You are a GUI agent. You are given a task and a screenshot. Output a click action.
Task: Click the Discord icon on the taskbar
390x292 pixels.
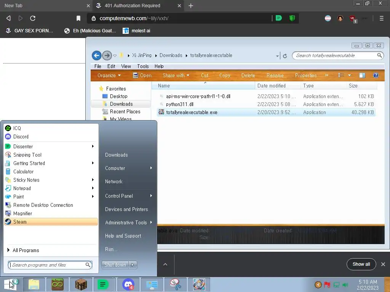[128, 284]
